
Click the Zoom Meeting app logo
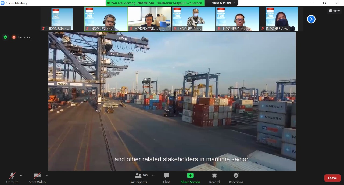click(x=3, y=3)
